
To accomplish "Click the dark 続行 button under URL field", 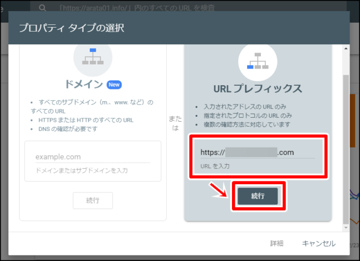I will pos(258,196).
